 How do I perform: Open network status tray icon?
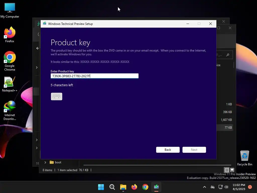(220, 187)
